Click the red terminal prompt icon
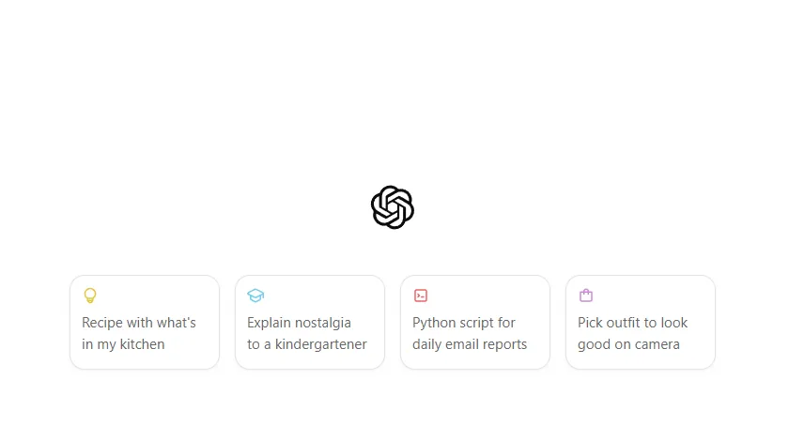The image size is (789, 425). click(421, 296)
